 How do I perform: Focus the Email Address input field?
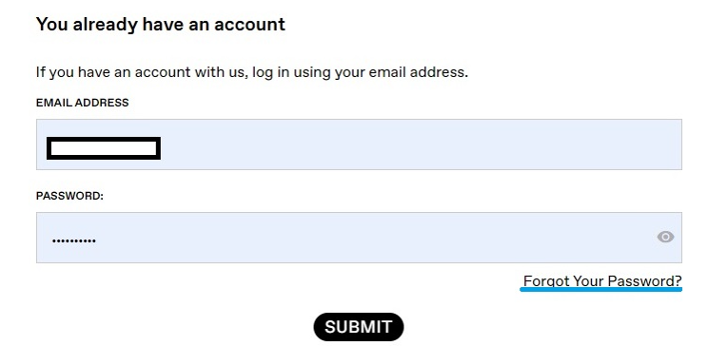(359, 144)
